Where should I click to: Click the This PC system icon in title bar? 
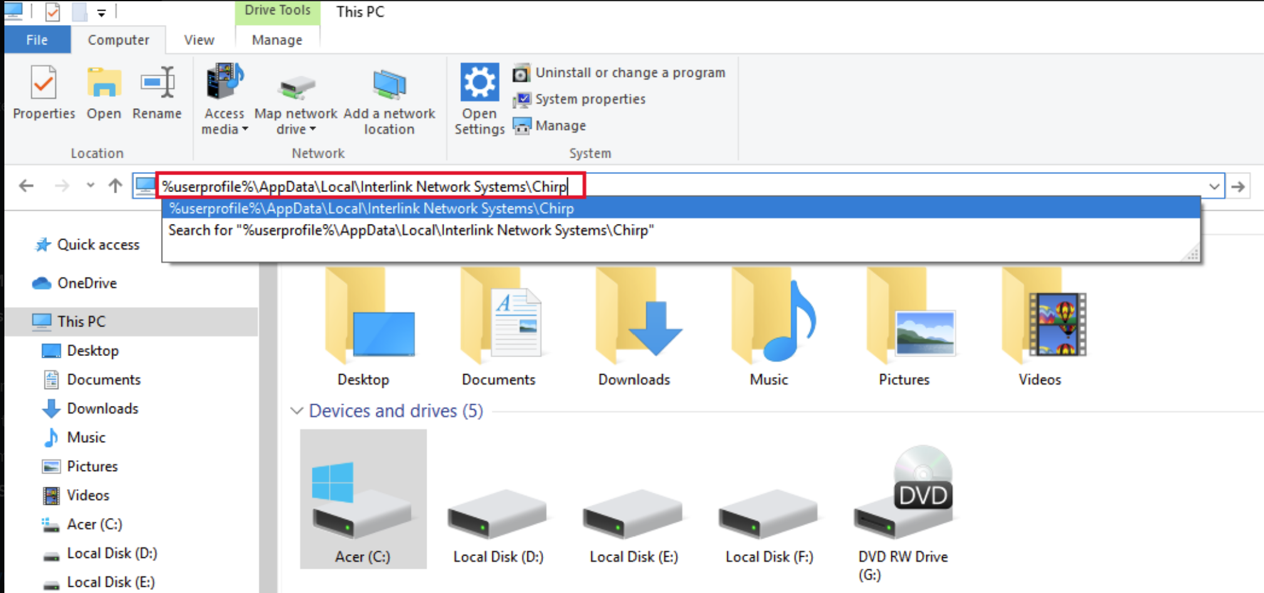pos(13,11)
